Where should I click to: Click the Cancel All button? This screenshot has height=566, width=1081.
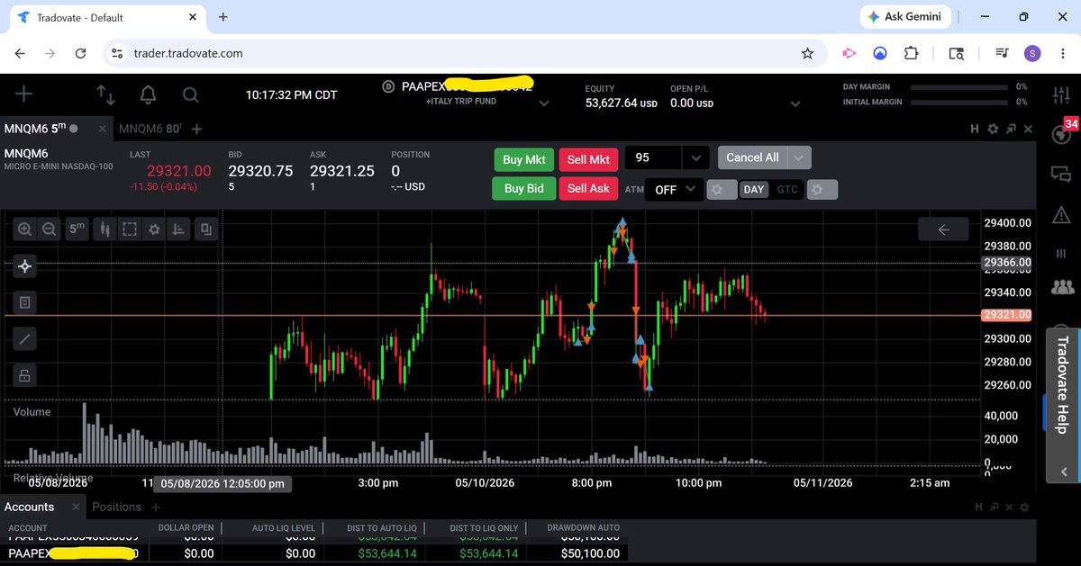(752, 157)
